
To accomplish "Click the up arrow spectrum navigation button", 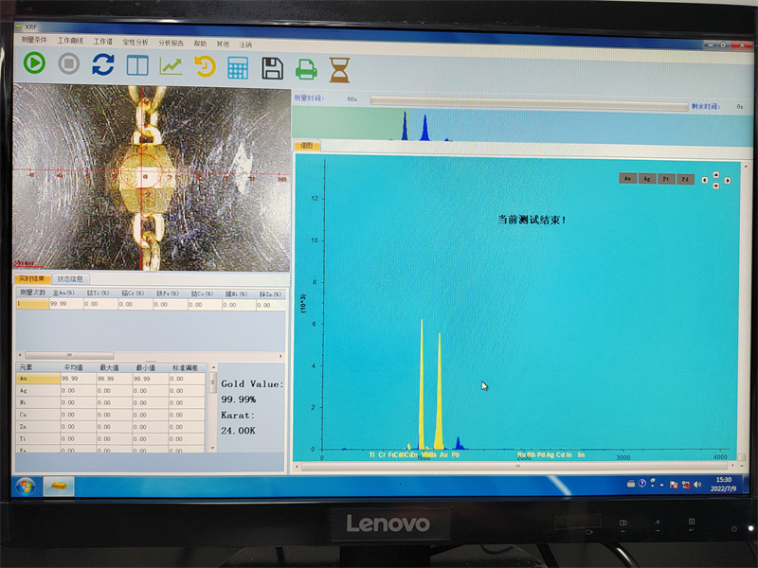I will 715,174.
